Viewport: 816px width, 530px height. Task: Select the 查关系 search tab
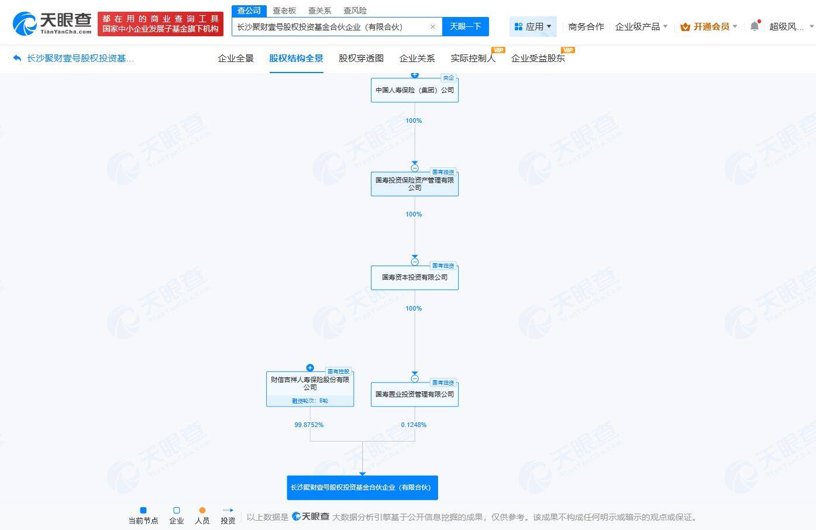(x=319, y=11)
